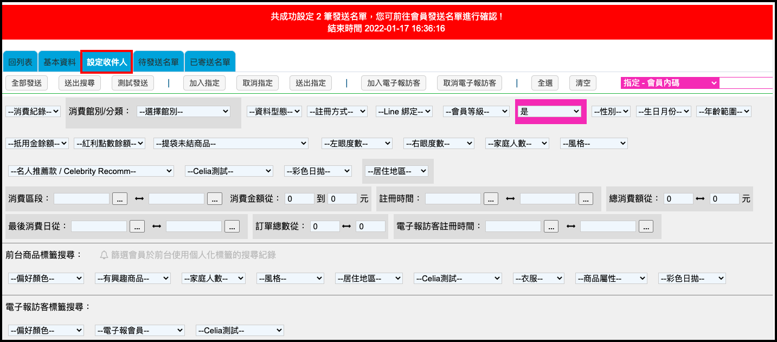This screenshot has height=342, width=777.
Task: Click the 測試發送 button
Action: click(133, 83)
